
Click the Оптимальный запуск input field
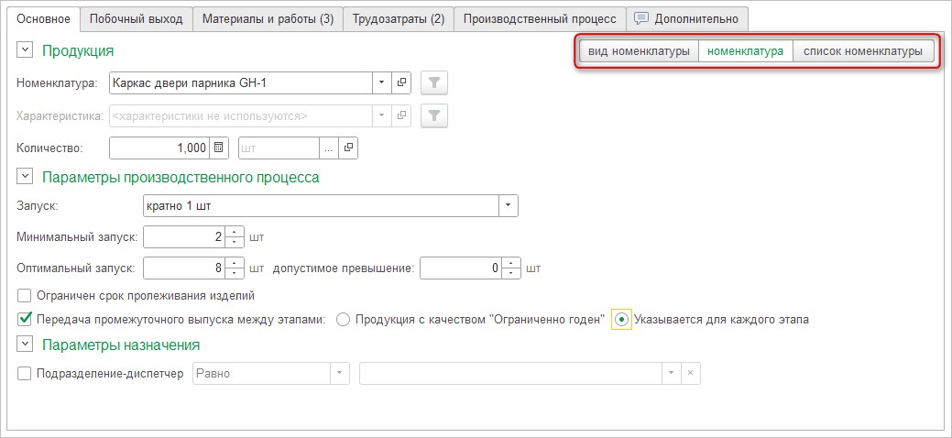tap(184, 268)
